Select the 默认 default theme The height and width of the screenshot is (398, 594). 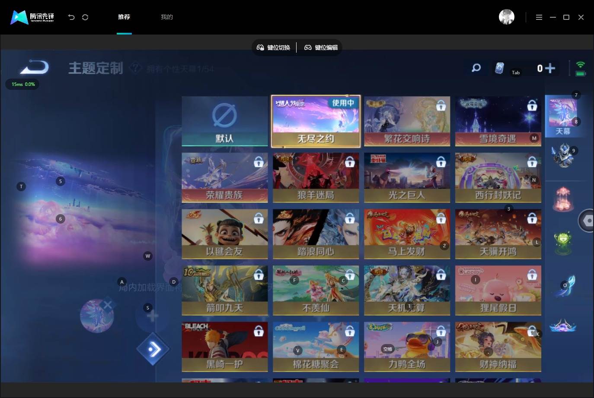tap(225, 121)
